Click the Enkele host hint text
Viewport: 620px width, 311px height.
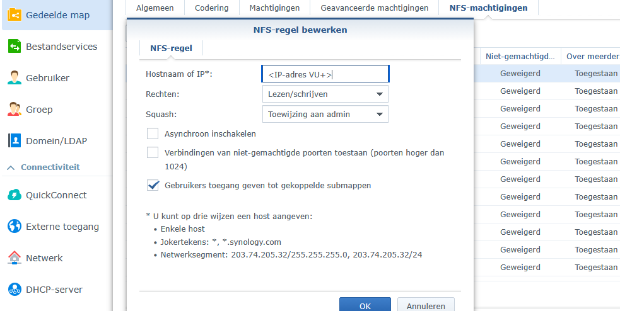(183, 229)
